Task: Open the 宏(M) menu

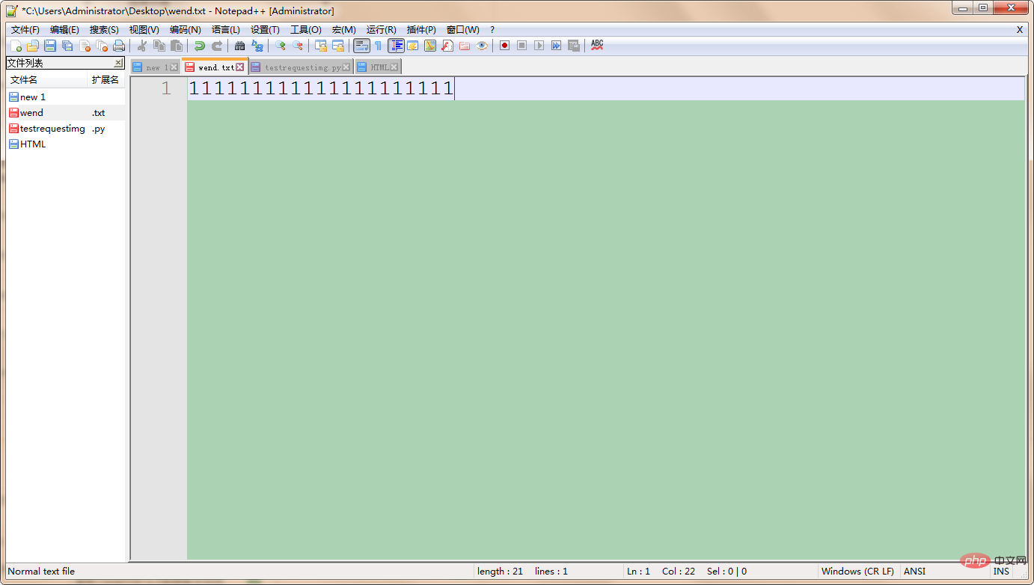Action: point(344,30)
